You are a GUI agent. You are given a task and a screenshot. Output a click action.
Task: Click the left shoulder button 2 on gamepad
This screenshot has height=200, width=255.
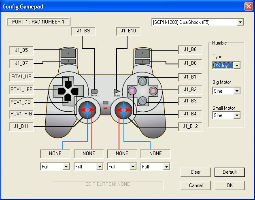(x=68, y=53)
